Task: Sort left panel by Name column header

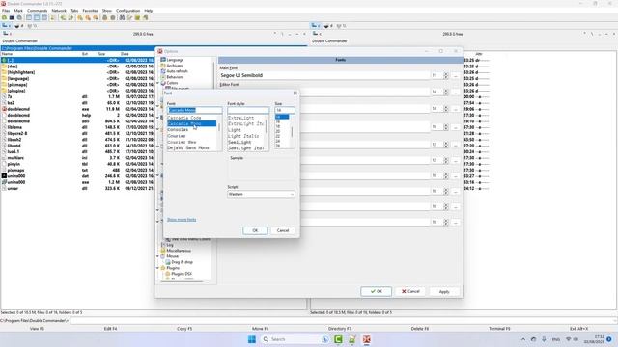Action: click(x=7, y=54)
